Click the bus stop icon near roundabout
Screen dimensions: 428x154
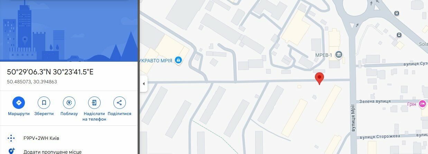pos(397,13)
